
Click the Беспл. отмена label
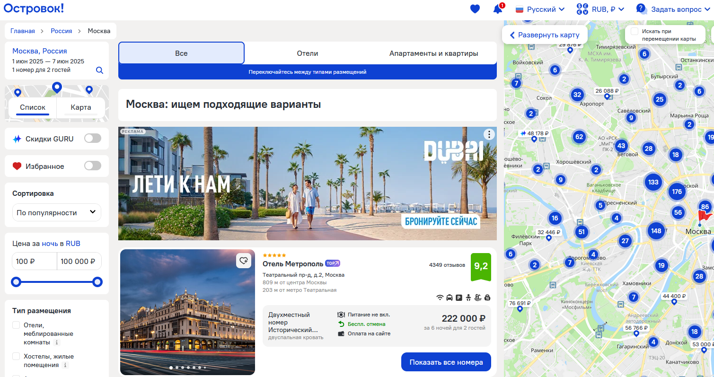[366, 324]
